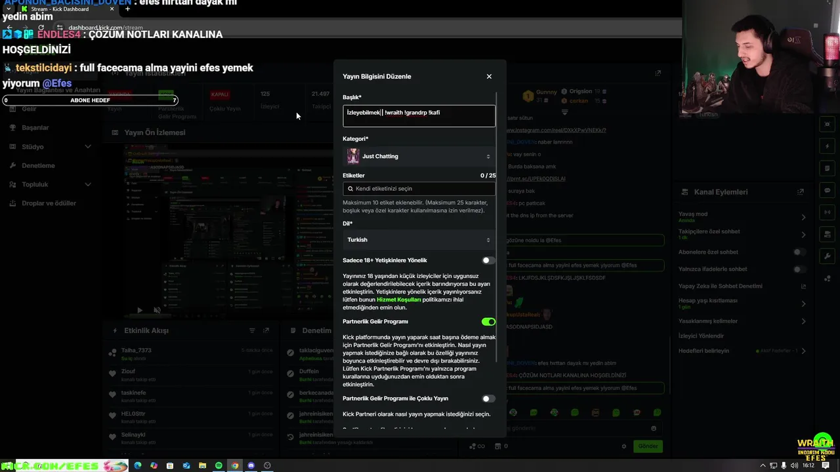
Task: Pop out the chat panel
Action: pyautogui.click(x=658, y=73)
